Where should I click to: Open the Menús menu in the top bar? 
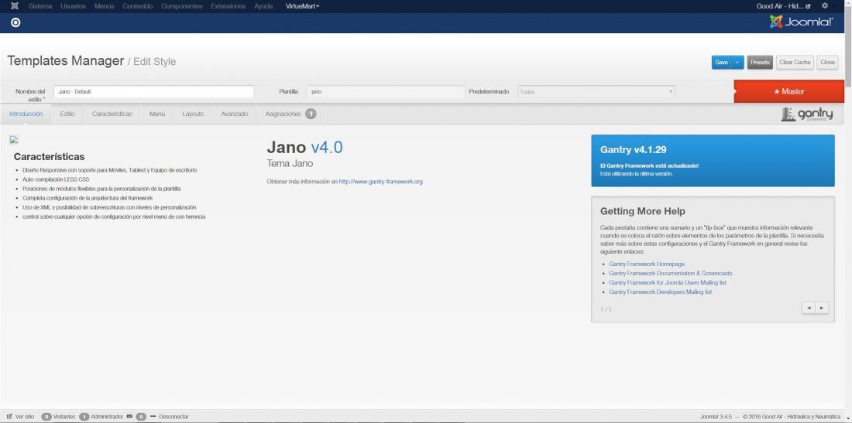coord(105,6)
